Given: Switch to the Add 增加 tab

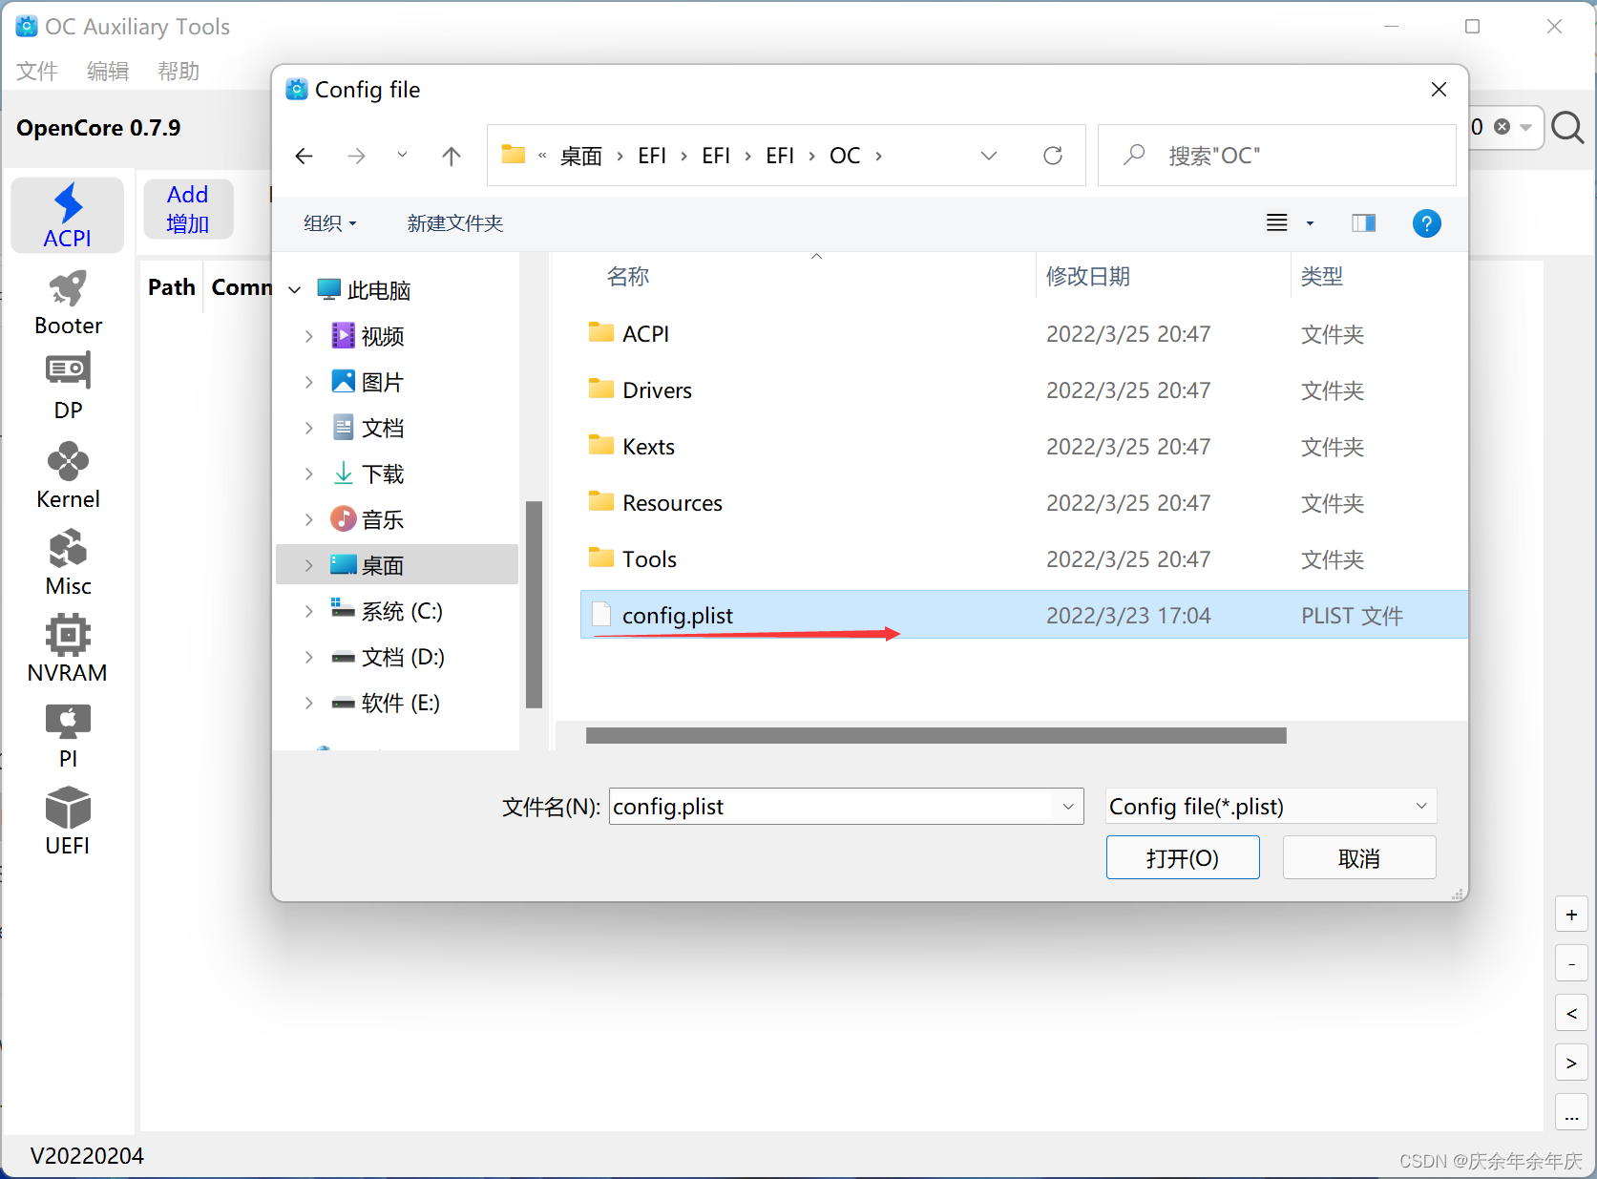Looking at the screenshot, I should [188, 209].
